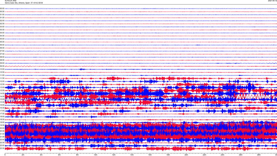Click the 26m axis tick label

241,155
